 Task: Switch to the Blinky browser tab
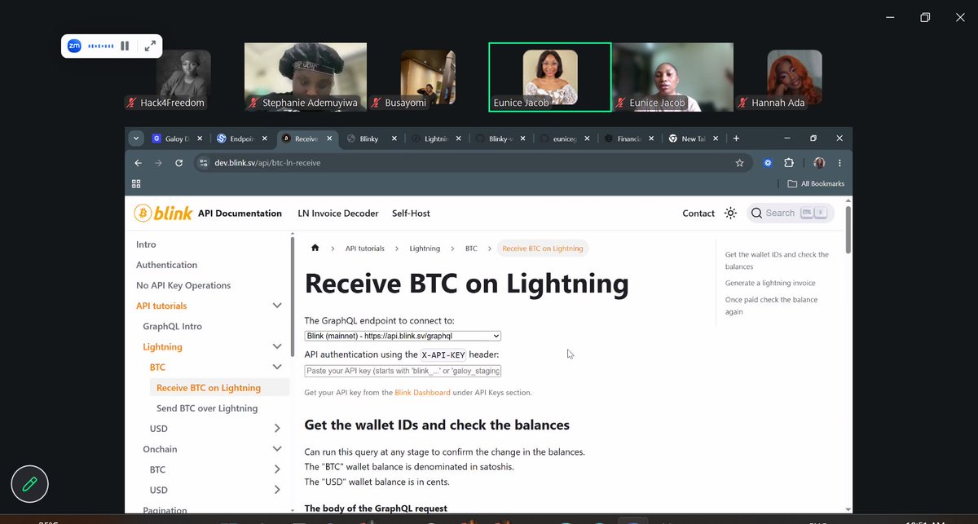click(x=368, y=139)
